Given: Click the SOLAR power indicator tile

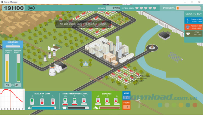Looking at the screenshot, I should click(x=126, y=105).
